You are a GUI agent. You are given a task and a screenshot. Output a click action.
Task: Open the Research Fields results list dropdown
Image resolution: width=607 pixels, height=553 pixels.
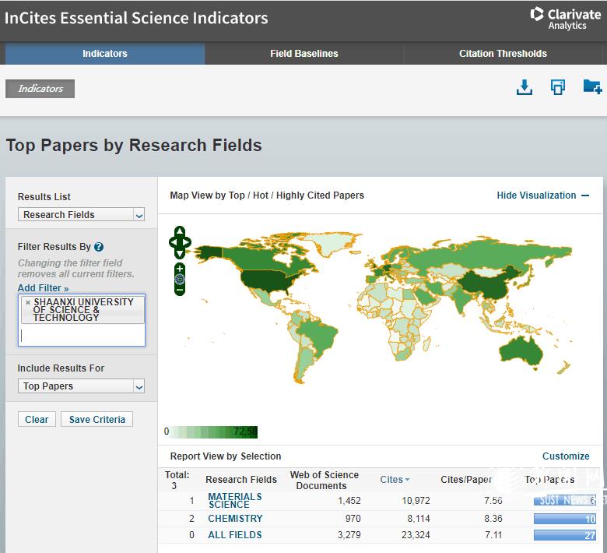[x=81, y=215]
